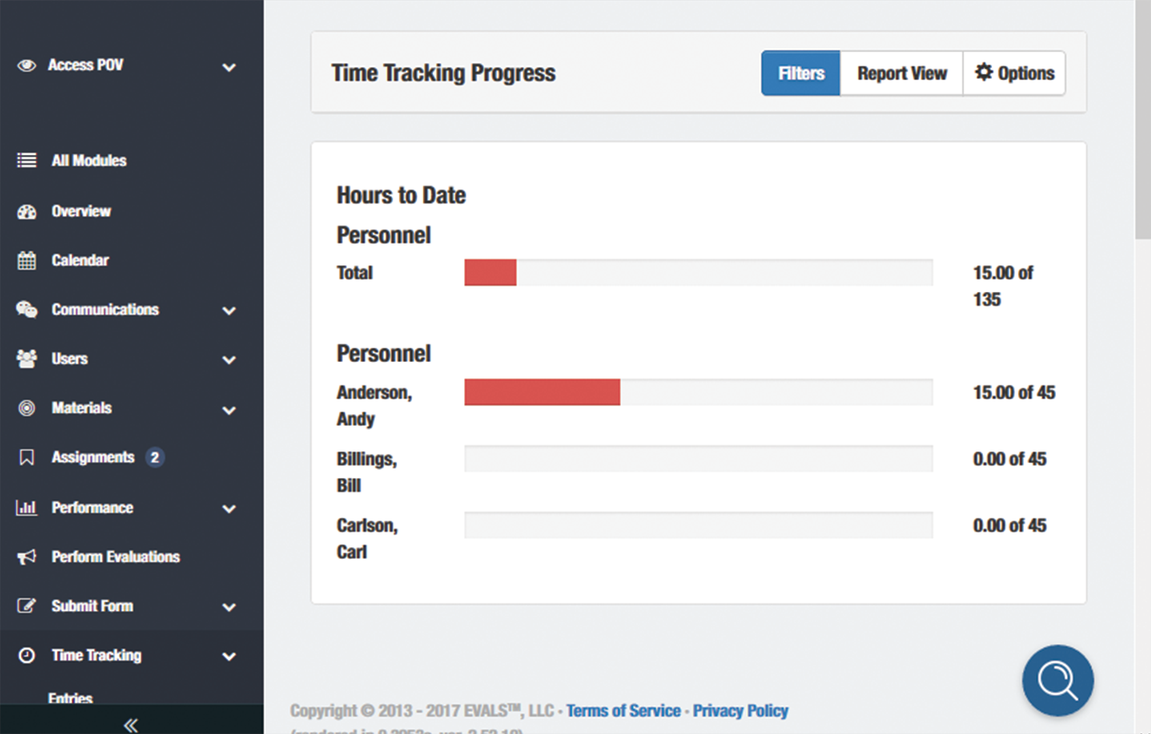
Task: Expand the Performance menu arrow
Action: point(229,509)
